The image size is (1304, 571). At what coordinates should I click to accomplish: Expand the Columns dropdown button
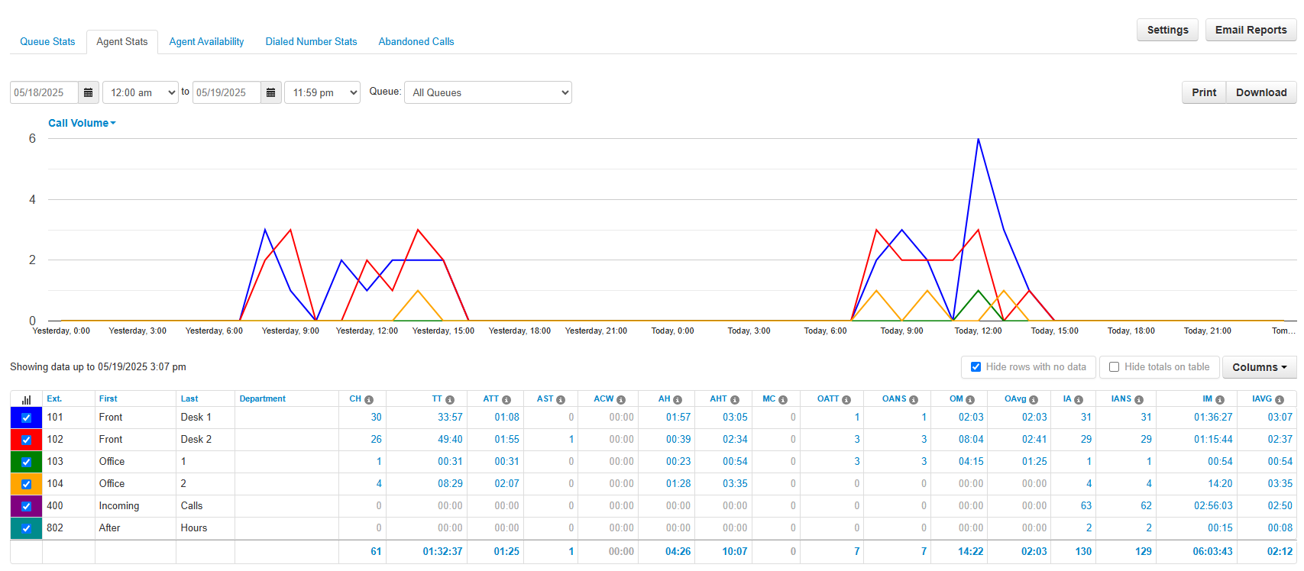coord(1259,367)
